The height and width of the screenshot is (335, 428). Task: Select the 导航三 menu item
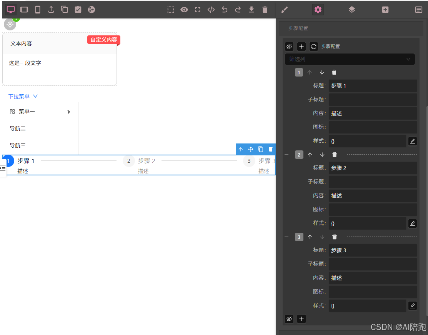click(18, 145)
